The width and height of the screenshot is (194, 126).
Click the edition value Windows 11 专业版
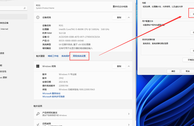(x=68, y=74)
